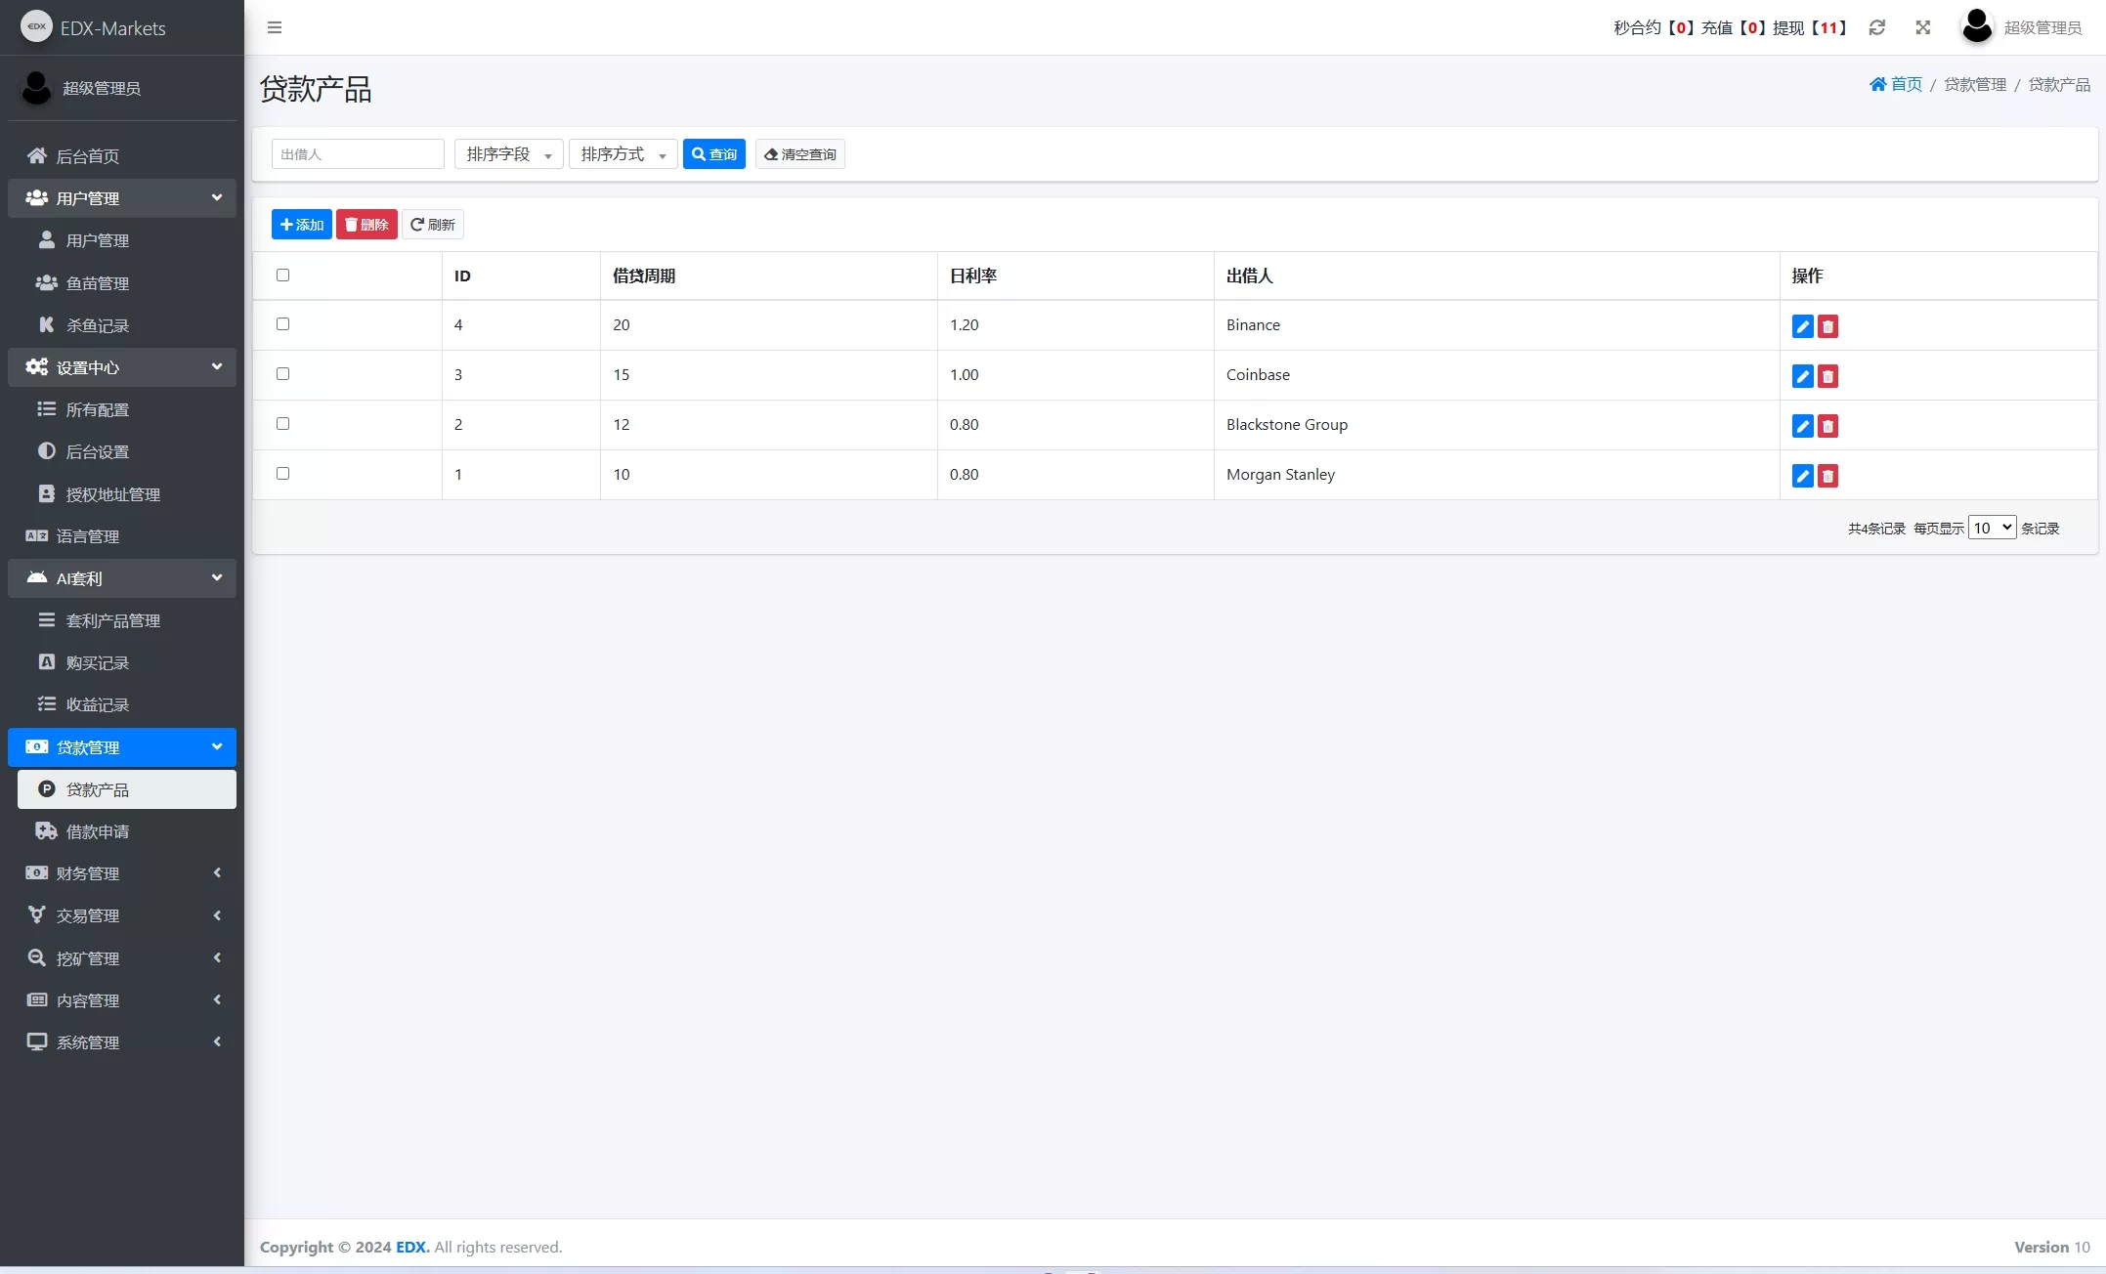Open the records-per-page select showing 10
2106x1274 pixels.
(x=1991, y=528)
